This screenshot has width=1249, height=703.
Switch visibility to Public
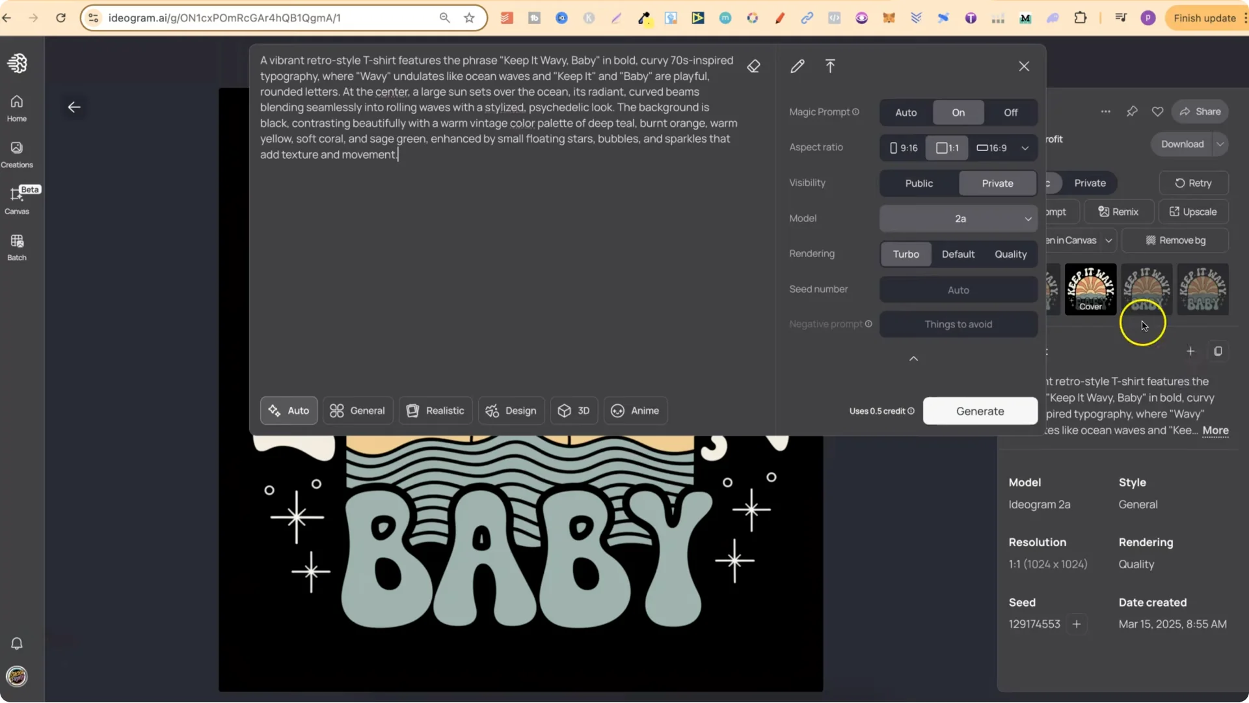[918, 183]
